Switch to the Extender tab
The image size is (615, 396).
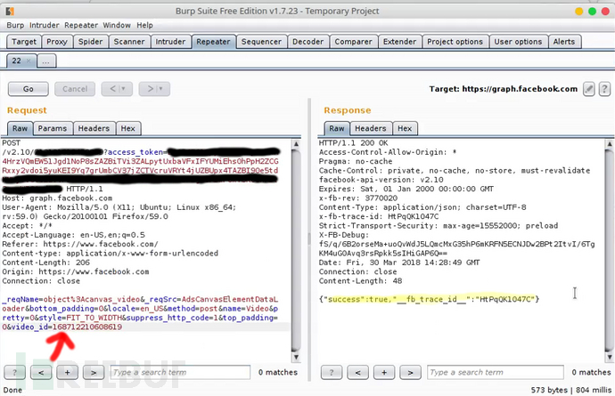click(399, 42)
